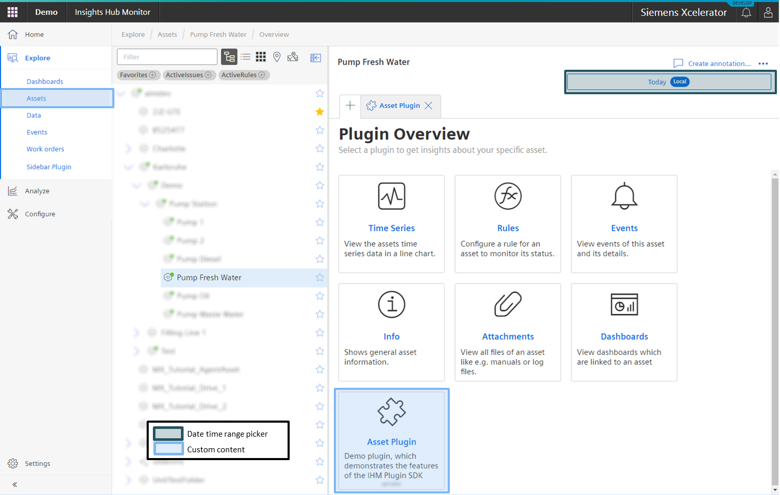Switch to the Asset Plugin tab
This screenshot has width=780, height=495.
point(400,106)
